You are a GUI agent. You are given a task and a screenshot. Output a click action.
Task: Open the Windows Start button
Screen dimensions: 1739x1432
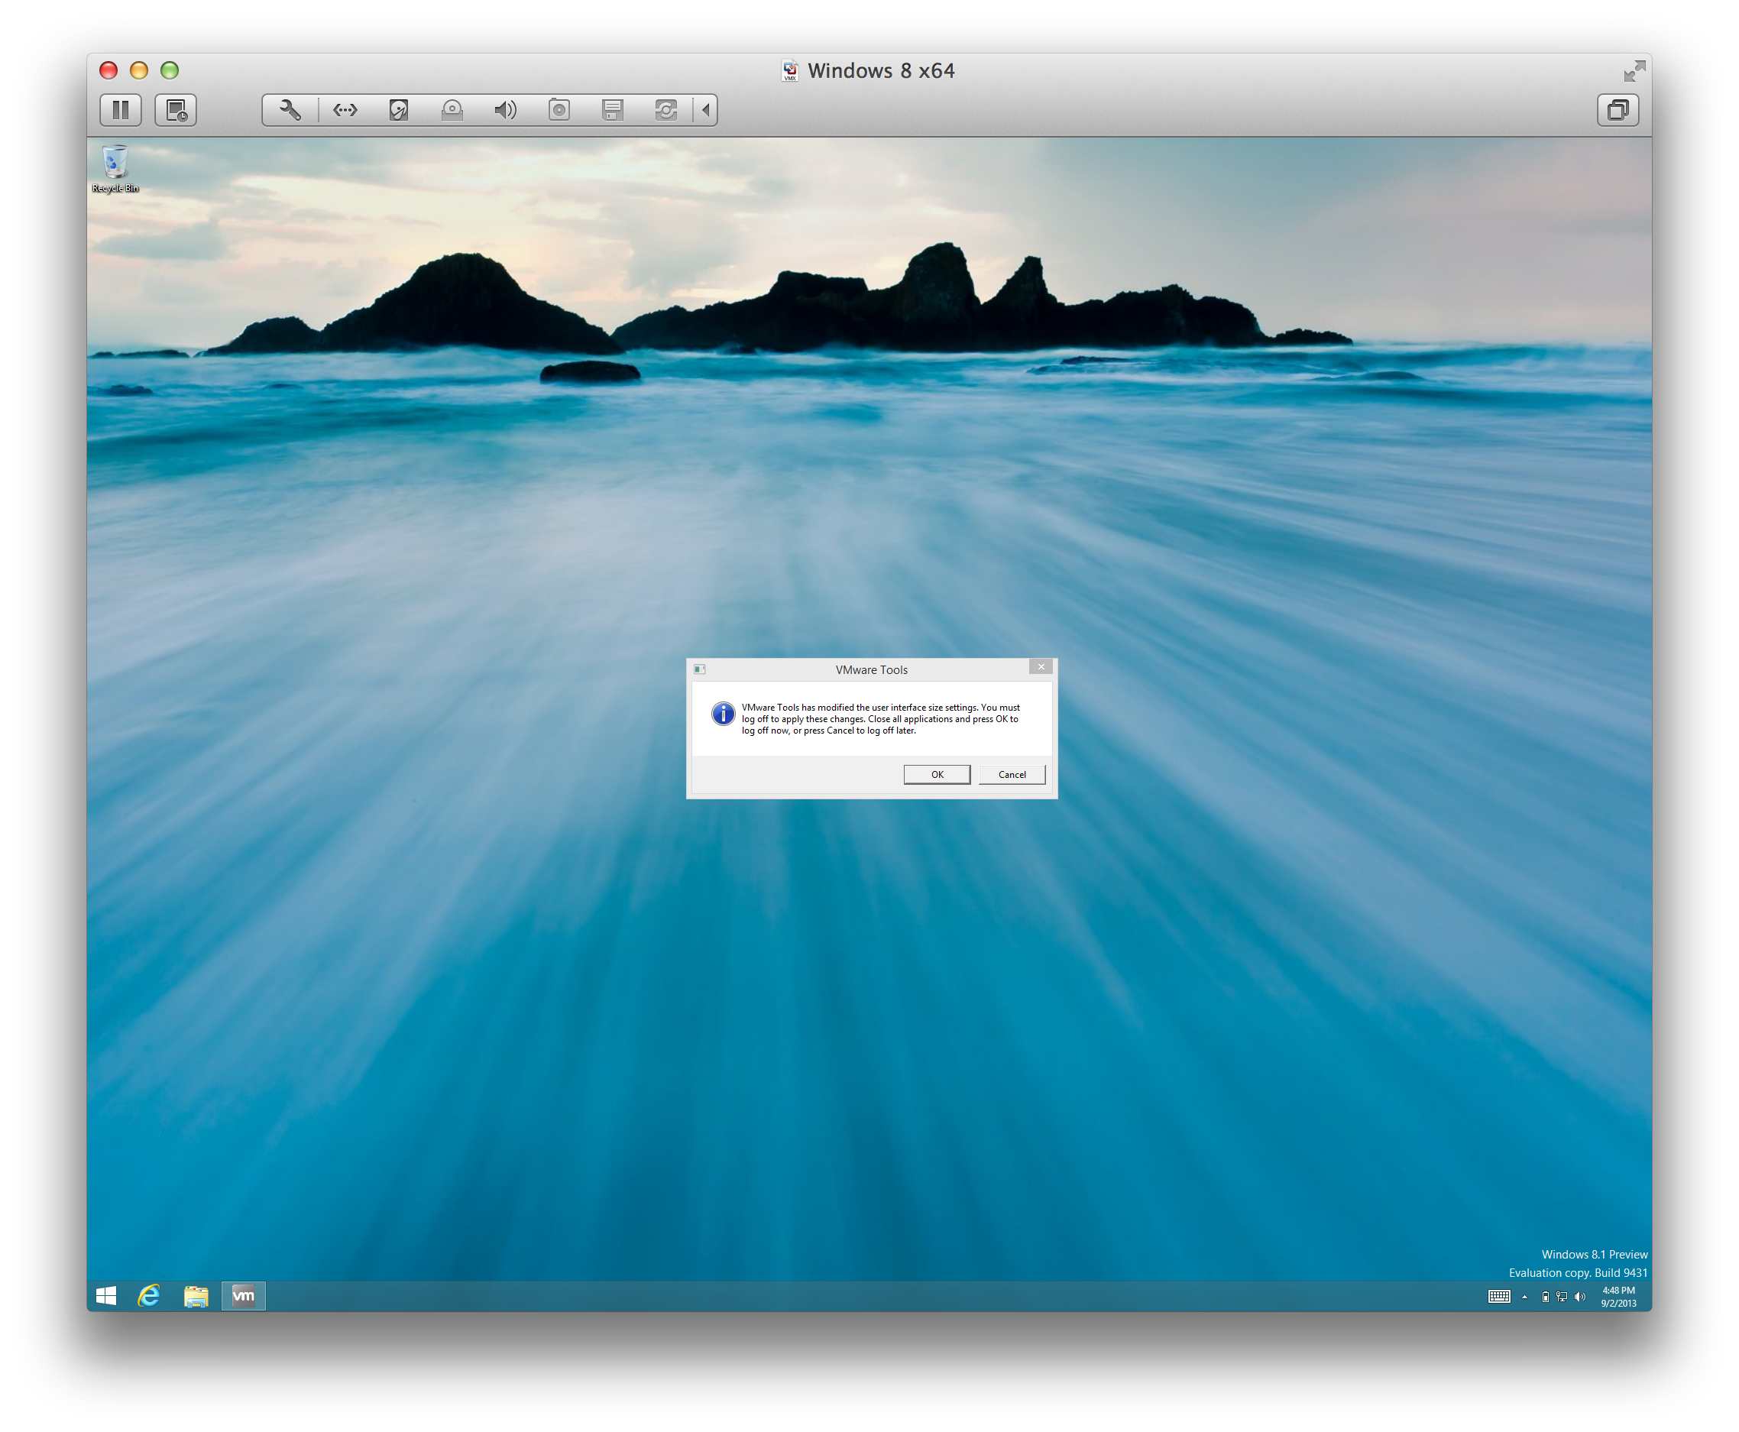click(x=106, y=1296)
